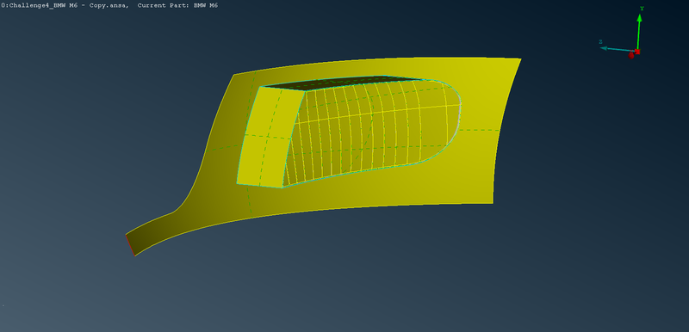The image size is (689, 332).
Task: Select the cyan bottom edge of box front
Action: click(260, 186)
